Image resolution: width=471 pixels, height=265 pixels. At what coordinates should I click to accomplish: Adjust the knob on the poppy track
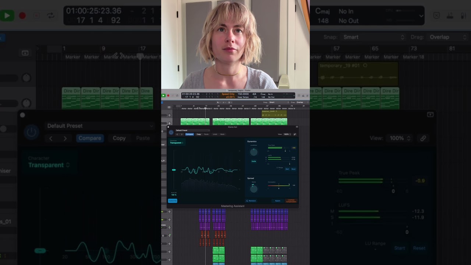pyautogui.click(x=170, y=227)
